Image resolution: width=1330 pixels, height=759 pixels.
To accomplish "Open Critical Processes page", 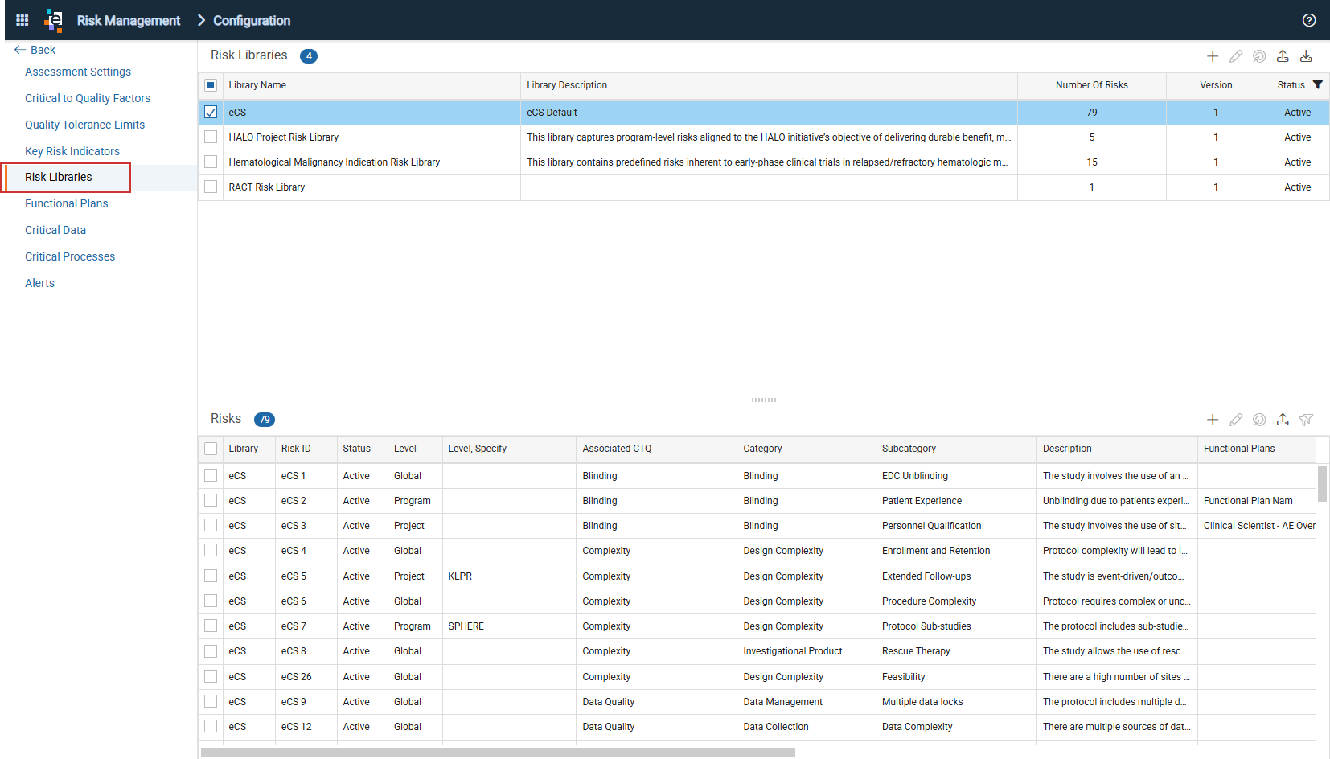I will [x=70, y=256].
